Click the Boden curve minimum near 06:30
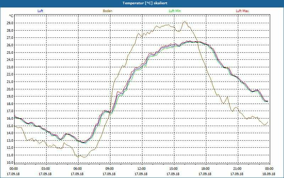Image resolution: width=284 pixels, height=178 pixels. (84, 157)
